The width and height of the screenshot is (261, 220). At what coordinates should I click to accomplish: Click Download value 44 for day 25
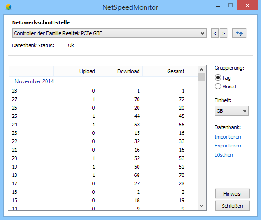tap(137, 116)
